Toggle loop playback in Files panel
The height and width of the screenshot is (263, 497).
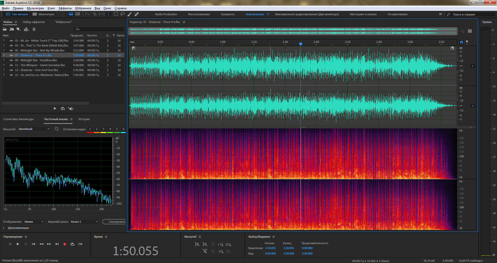(63, 109)
